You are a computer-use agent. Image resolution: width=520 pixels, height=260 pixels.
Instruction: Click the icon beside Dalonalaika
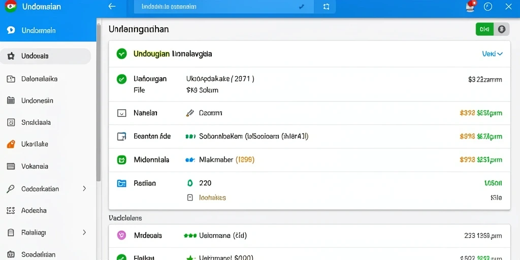[11, 79]
